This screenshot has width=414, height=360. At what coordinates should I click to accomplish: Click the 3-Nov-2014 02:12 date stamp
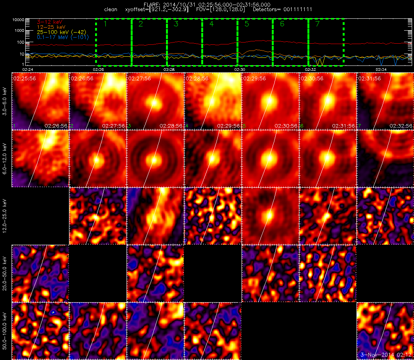(386, 355)
